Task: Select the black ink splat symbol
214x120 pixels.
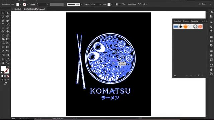Action: click(181, 27)
